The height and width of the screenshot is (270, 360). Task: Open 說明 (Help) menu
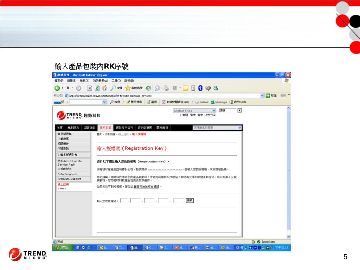tap(129, 81)
